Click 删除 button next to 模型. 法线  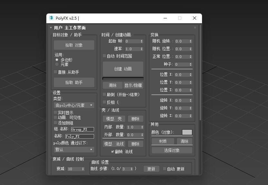coord(135,144)
